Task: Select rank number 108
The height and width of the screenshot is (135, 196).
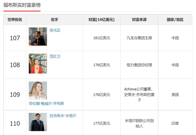Action: (x=15, y=65)
